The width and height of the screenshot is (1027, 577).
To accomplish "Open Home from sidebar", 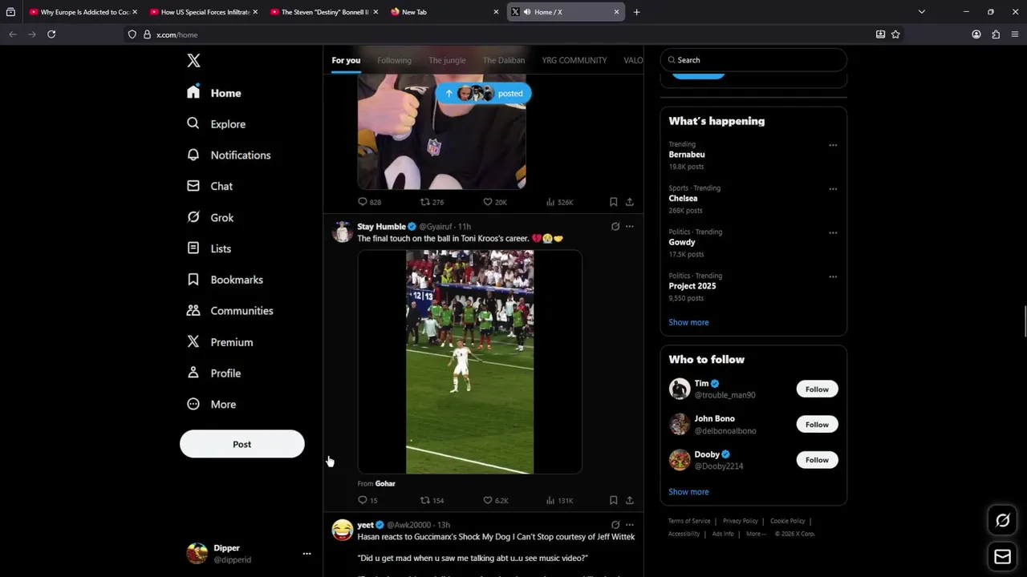I will [213, 93].
